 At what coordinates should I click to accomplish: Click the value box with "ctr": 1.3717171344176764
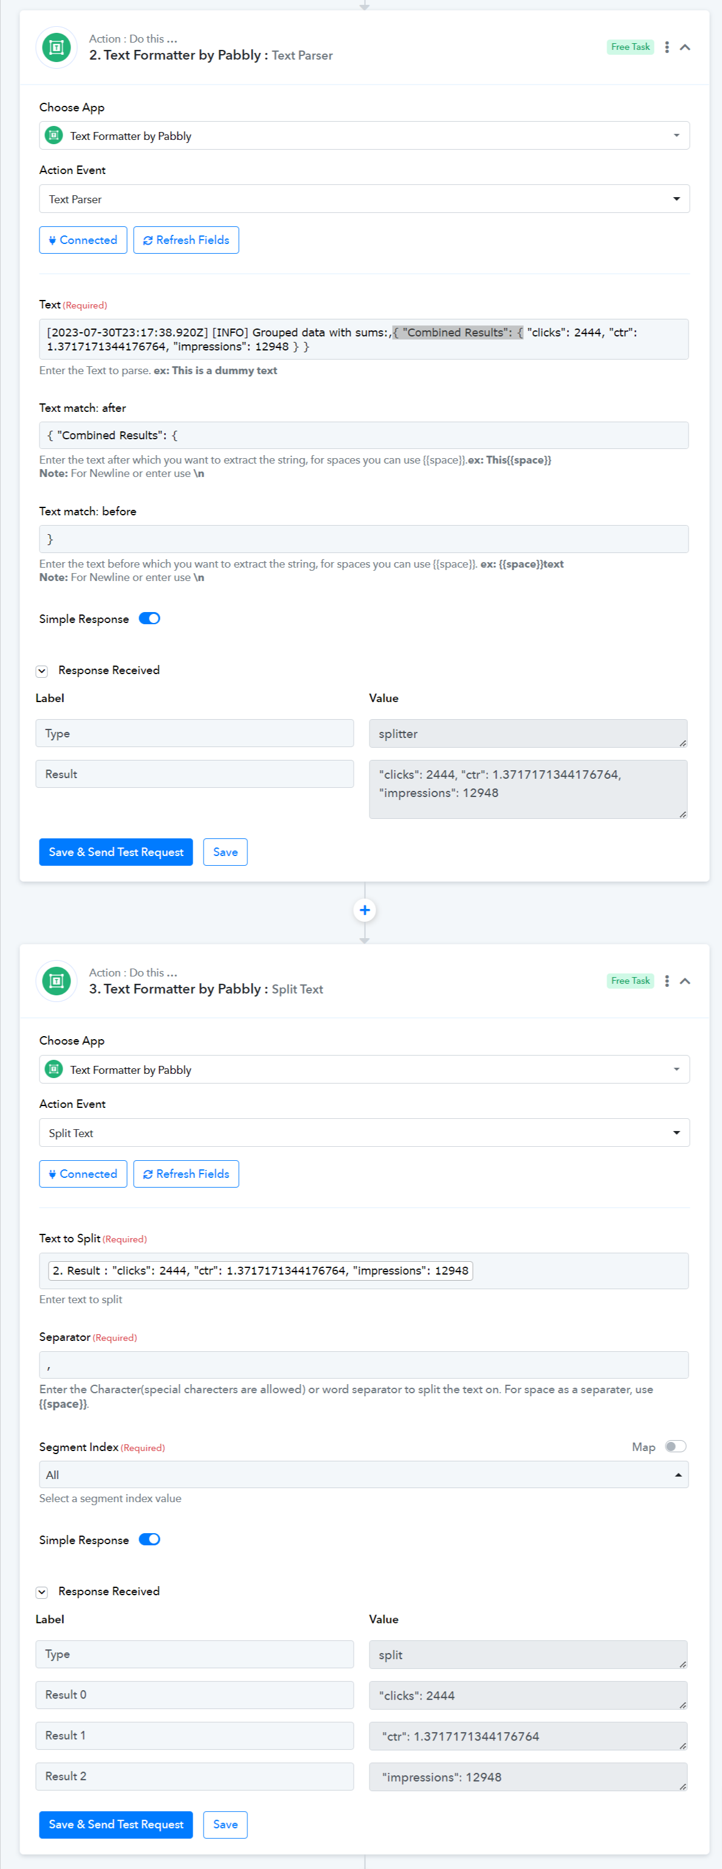(x=528, y=1736)
